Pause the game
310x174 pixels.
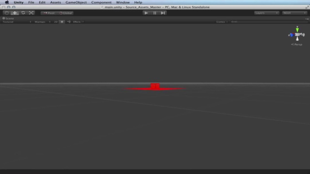tap(155, 13)
